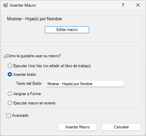Dismiss the dialog with Cancelar
The height and width of the screenshot is (136, 146).
[121, 127]
